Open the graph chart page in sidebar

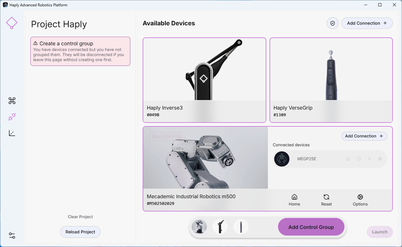coord(12,133)
